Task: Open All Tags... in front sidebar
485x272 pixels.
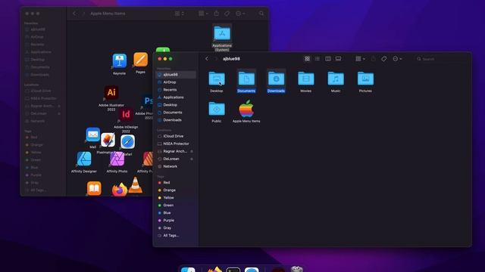Action: coord(176,236)
